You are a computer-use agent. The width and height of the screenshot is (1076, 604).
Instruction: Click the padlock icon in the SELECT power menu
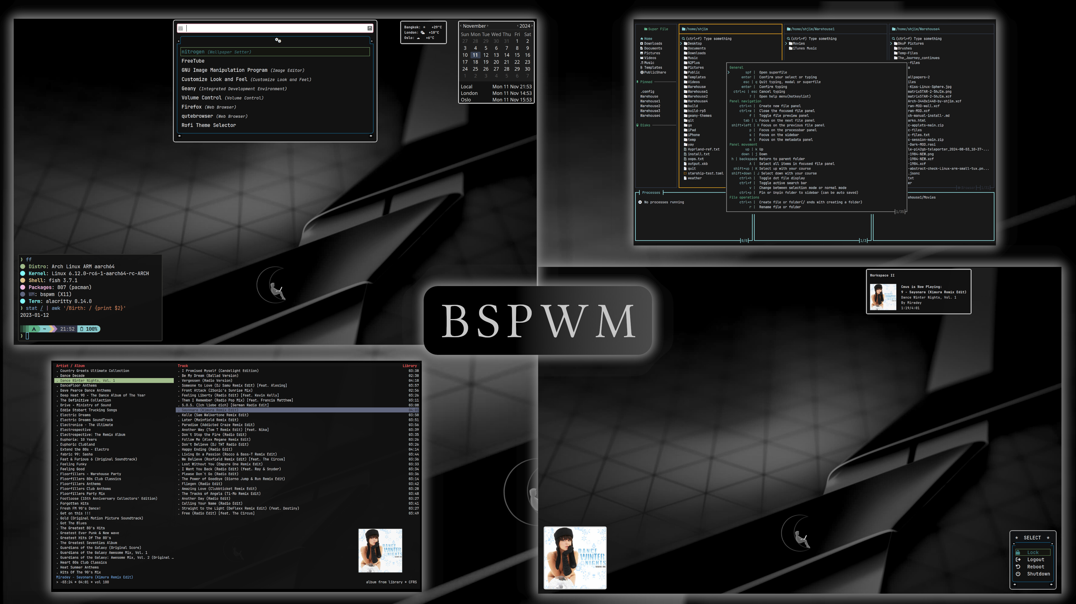(x=1018, y=552)
